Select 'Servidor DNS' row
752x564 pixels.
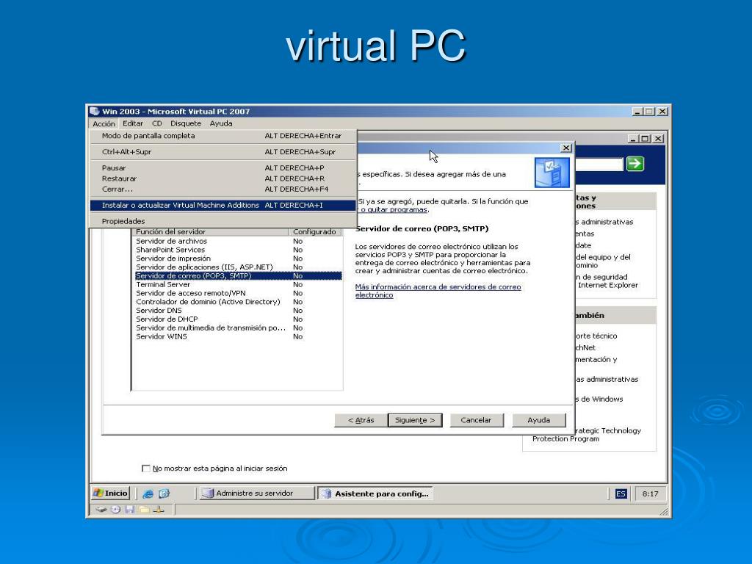239,311
